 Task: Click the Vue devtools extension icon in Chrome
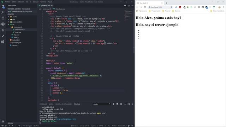(214, 7)
